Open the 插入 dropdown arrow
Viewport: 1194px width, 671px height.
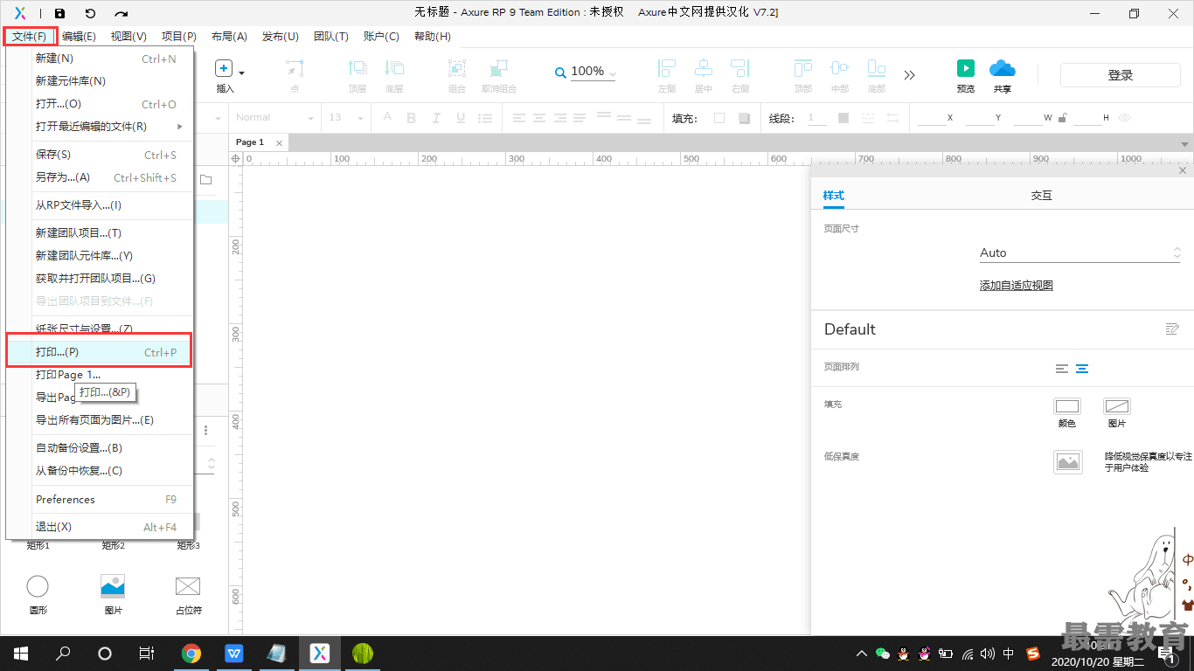pos(242,73)
